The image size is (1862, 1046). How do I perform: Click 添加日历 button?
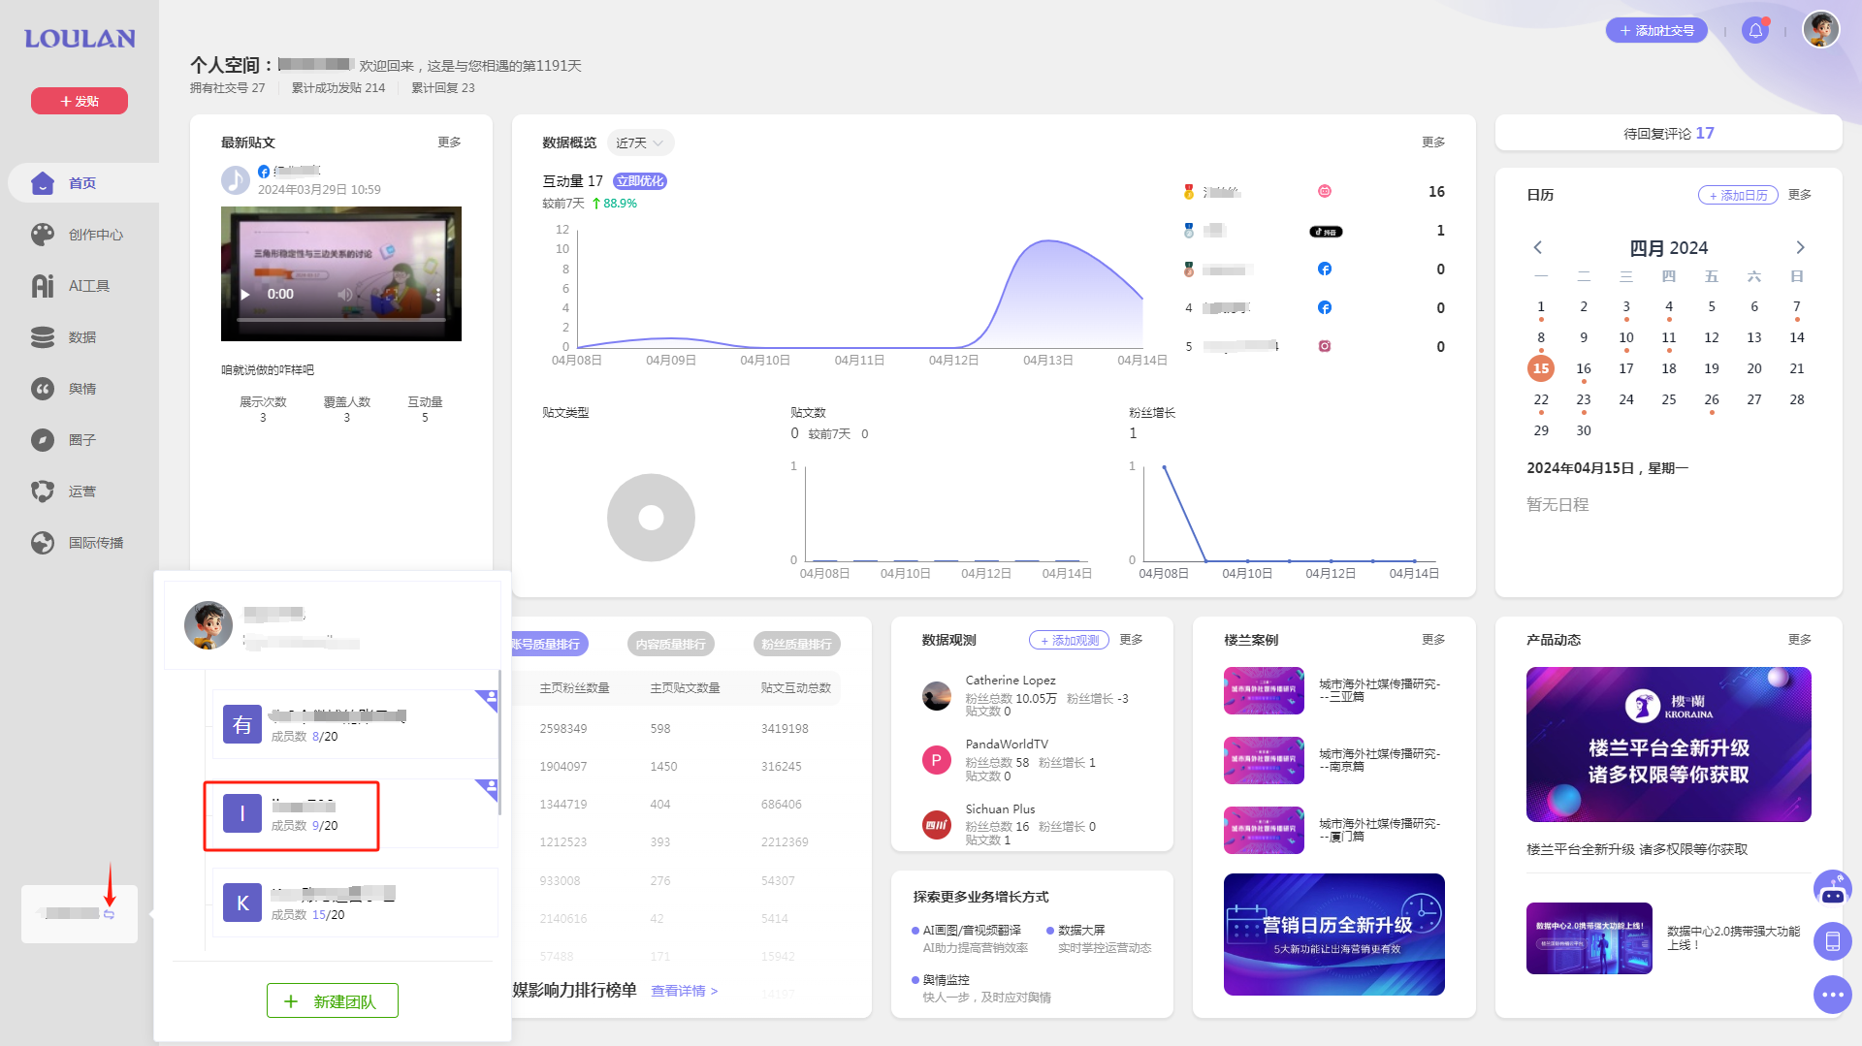[x=1738, y=195]
